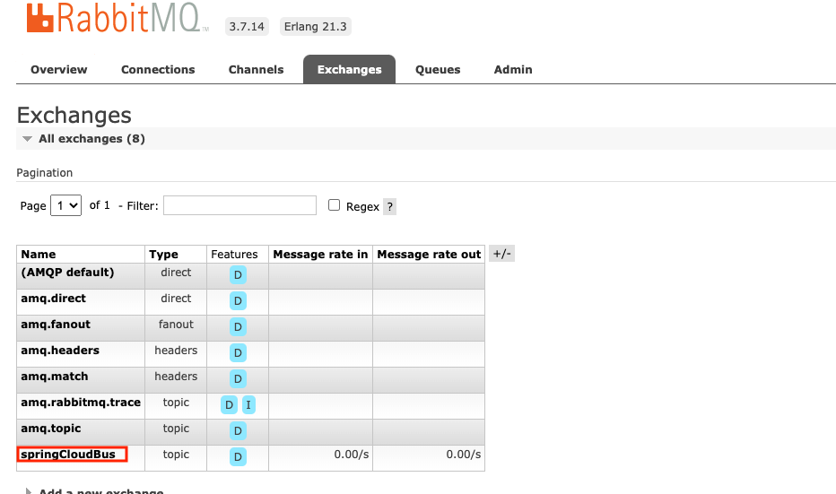The height and width of the screenshot is (494, 836).
Task: Open the amq.rabbitmq.trace exchange
Action: pyautogui.click(x=81, y=403)
